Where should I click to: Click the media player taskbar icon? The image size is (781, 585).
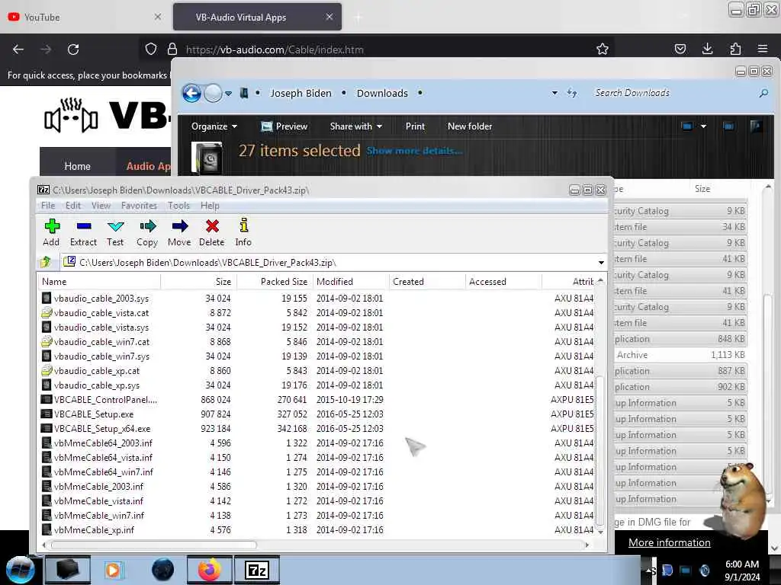pyautogui.click(x=113, y=570)
